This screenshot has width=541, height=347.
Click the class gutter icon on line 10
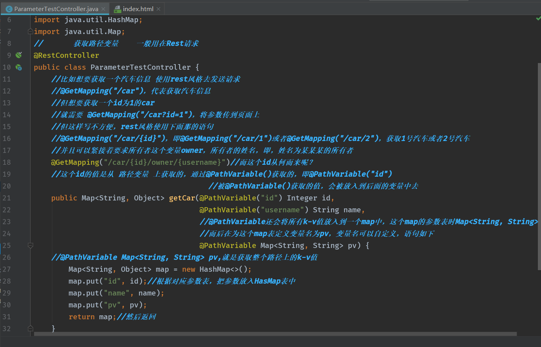point(19,67)
